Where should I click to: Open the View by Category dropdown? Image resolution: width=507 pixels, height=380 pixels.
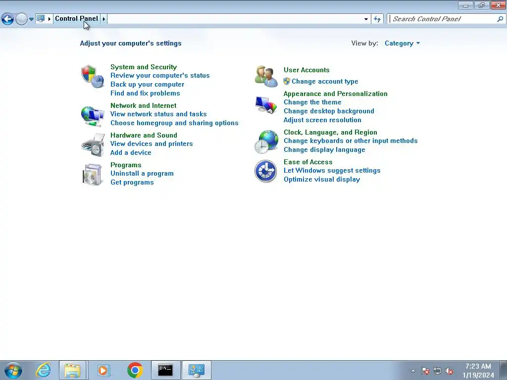click(x=402, y=44)
